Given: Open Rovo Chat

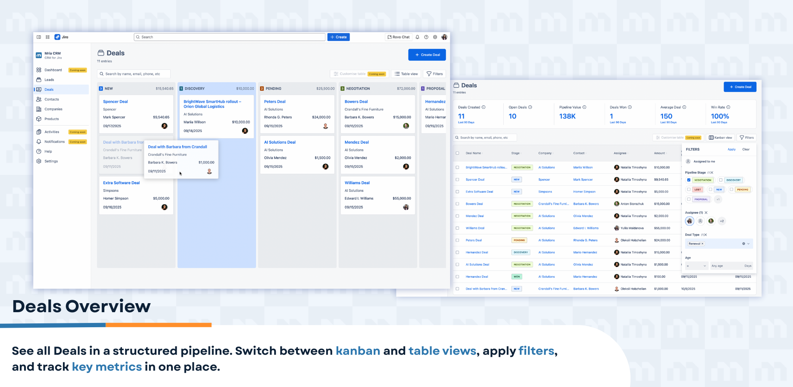Looking at the screenshot, I should tap(398, 37).
